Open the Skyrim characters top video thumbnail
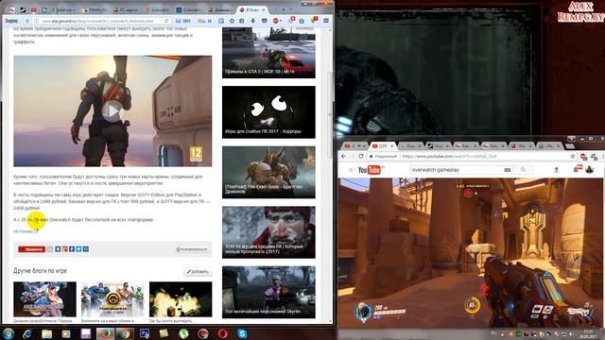This screenshot has width=605, height=340. tap(268, 292)
